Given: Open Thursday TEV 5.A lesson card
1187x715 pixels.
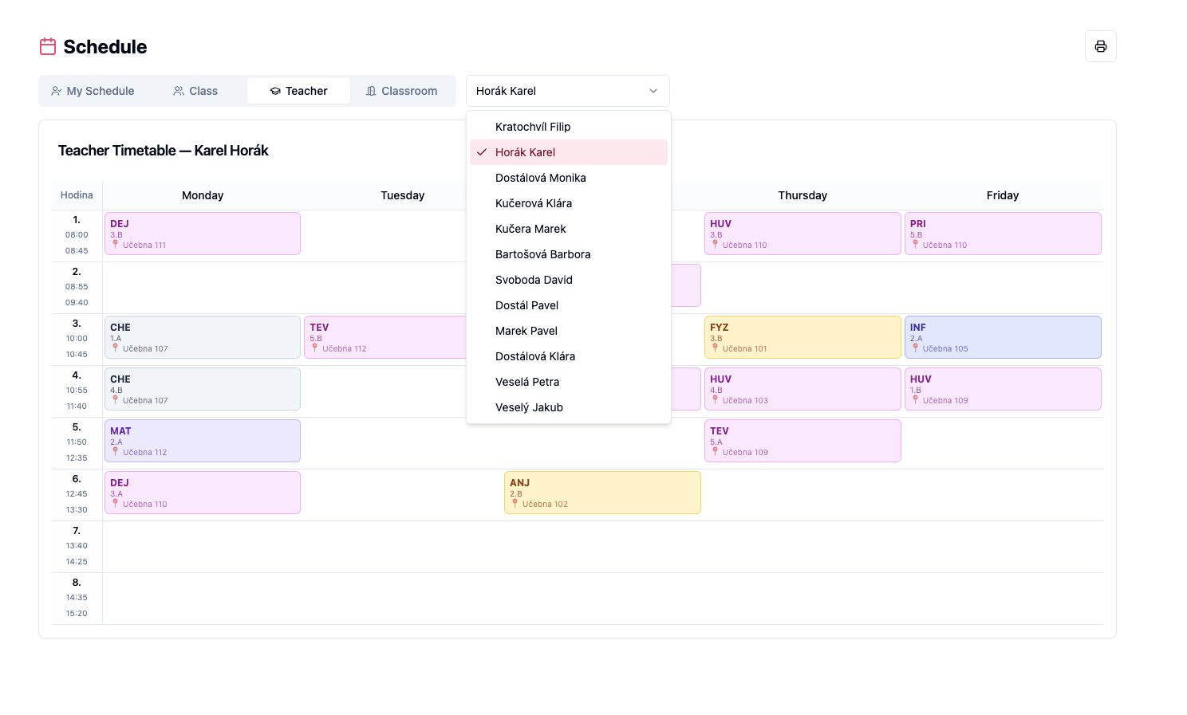Looking at the screenshot, I should pyautogui.click(x=803, y=441).
